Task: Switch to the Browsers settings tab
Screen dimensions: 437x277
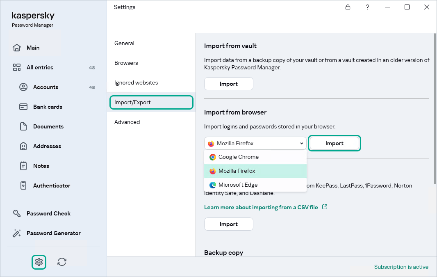Action: click(151, 63)
